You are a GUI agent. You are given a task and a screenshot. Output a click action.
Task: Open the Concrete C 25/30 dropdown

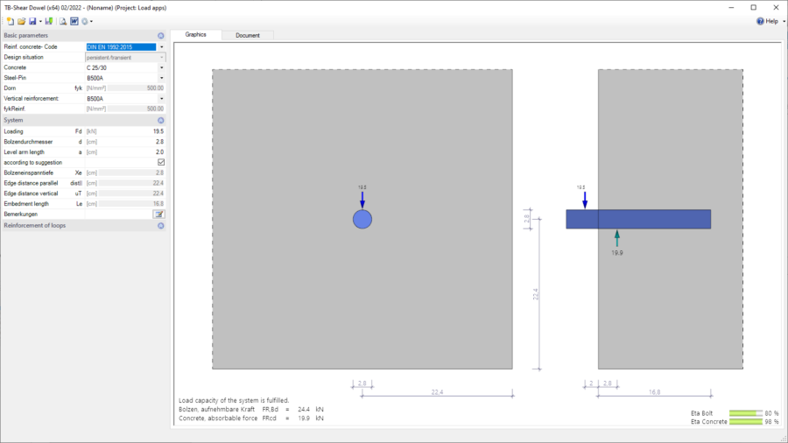(x=161, y=67)
